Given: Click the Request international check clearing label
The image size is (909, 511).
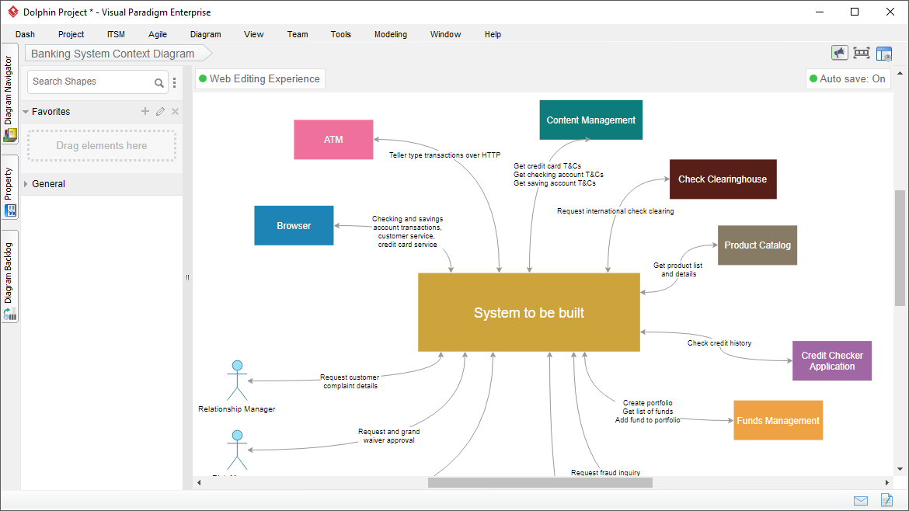Looking at the screenshot, I should click(615, 211).
